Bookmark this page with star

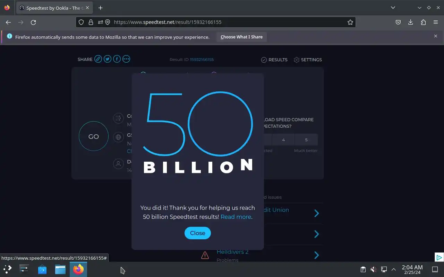tap(350, 22)
